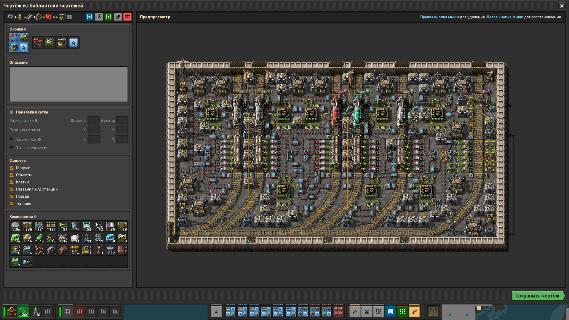Click info icon next to Иконка label
The width and height of the screenshot is (569, 320).
(x=25, y=29)
